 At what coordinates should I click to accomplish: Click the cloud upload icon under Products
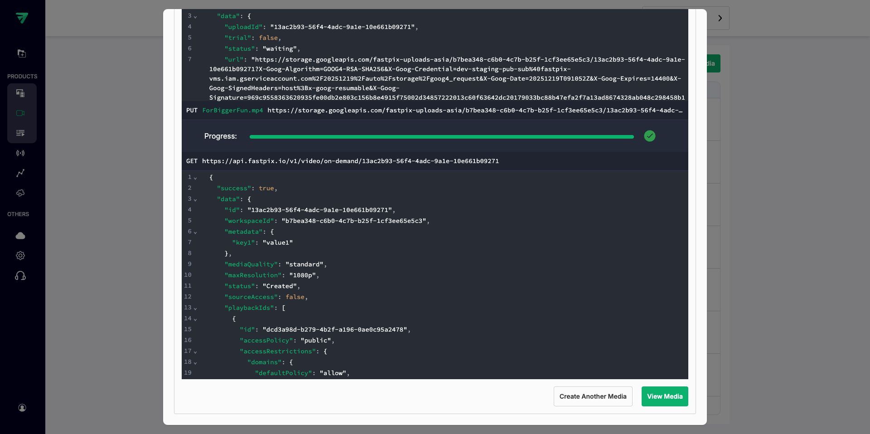[x=20, y=193]
